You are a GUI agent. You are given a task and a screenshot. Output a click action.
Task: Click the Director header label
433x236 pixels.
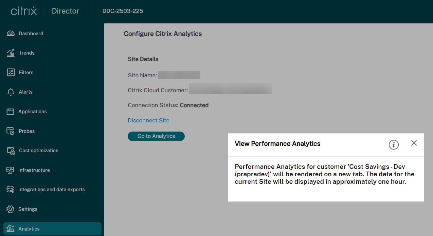pos(65,11)
